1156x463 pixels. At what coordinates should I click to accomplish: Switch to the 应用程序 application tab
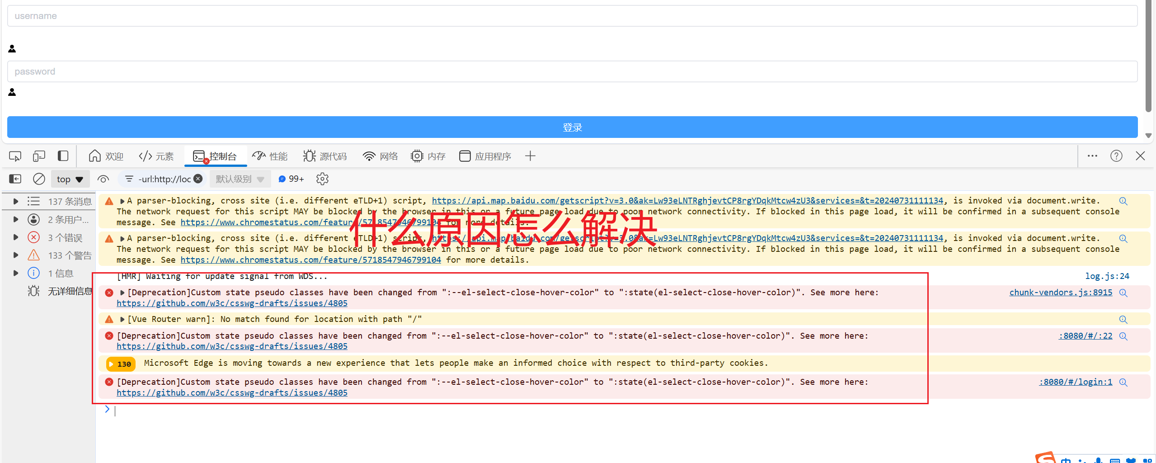[x=485, y=156]
